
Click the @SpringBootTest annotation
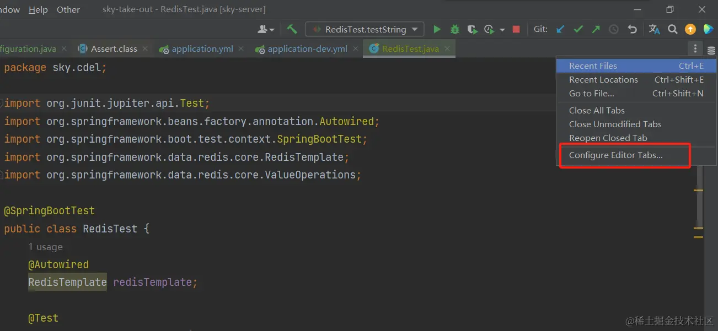pos(49,210)
